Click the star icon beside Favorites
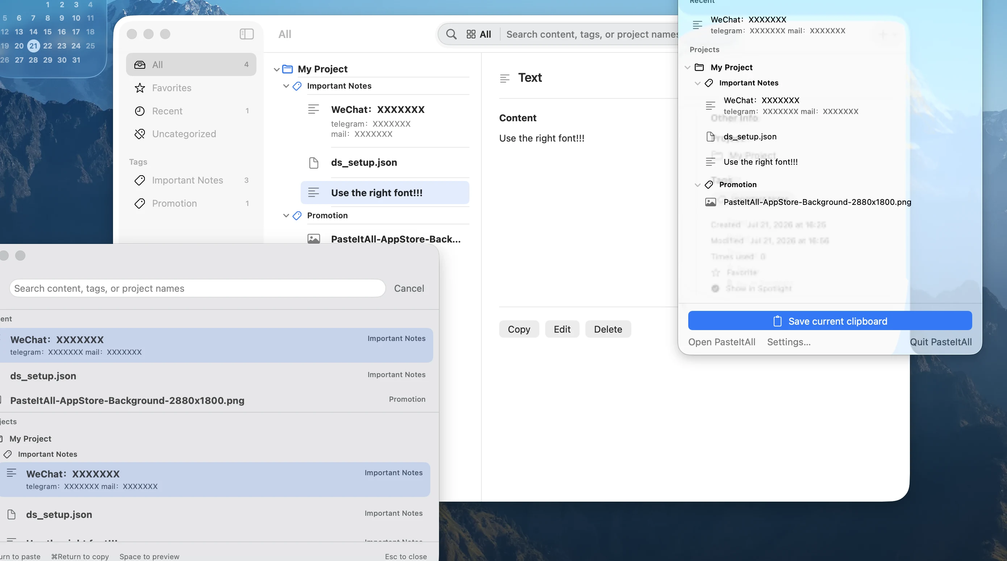1007x561 pixels. 139,88
